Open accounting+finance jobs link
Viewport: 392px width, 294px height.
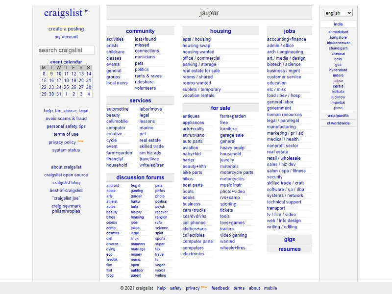tap(286, 39)
